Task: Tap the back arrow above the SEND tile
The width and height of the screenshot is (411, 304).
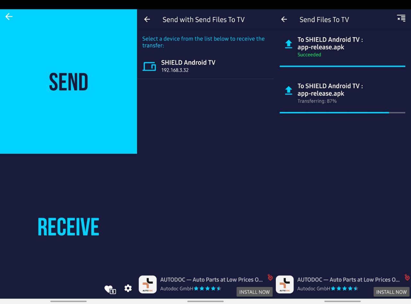Action: click(9, 17)
